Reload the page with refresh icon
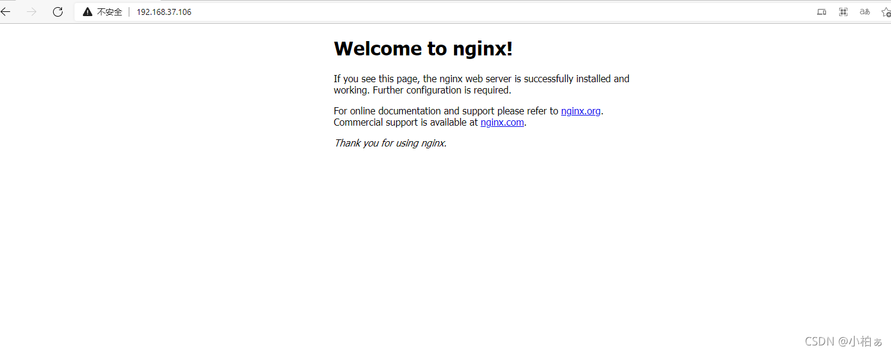 click(58, 11)
